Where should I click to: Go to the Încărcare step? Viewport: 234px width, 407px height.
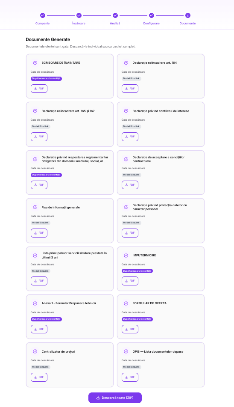tap(79, 15)
